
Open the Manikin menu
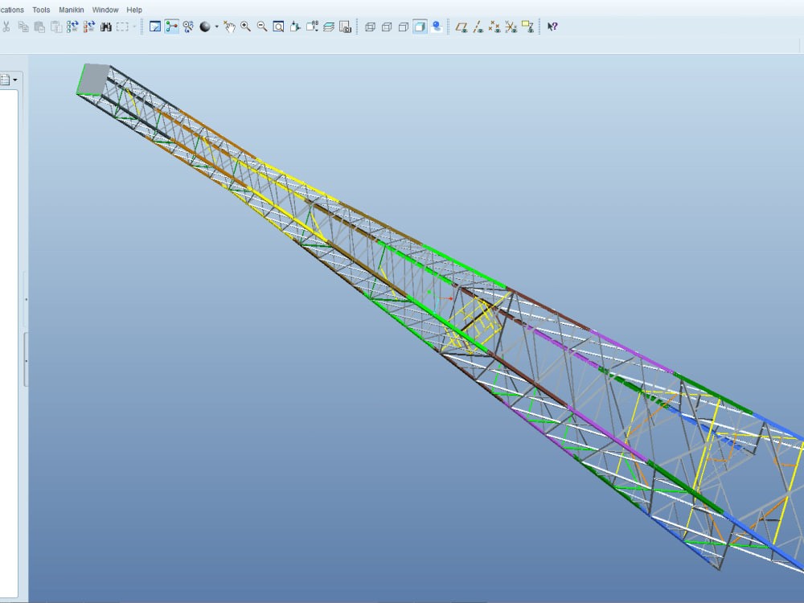click(x=72, y=10)
